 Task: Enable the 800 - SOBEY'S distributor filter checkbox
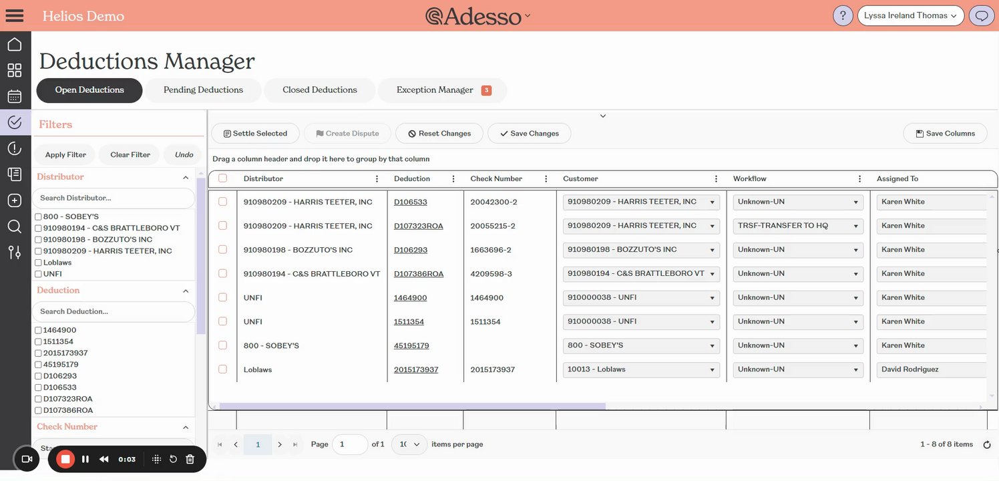click(x=38, y=217)
